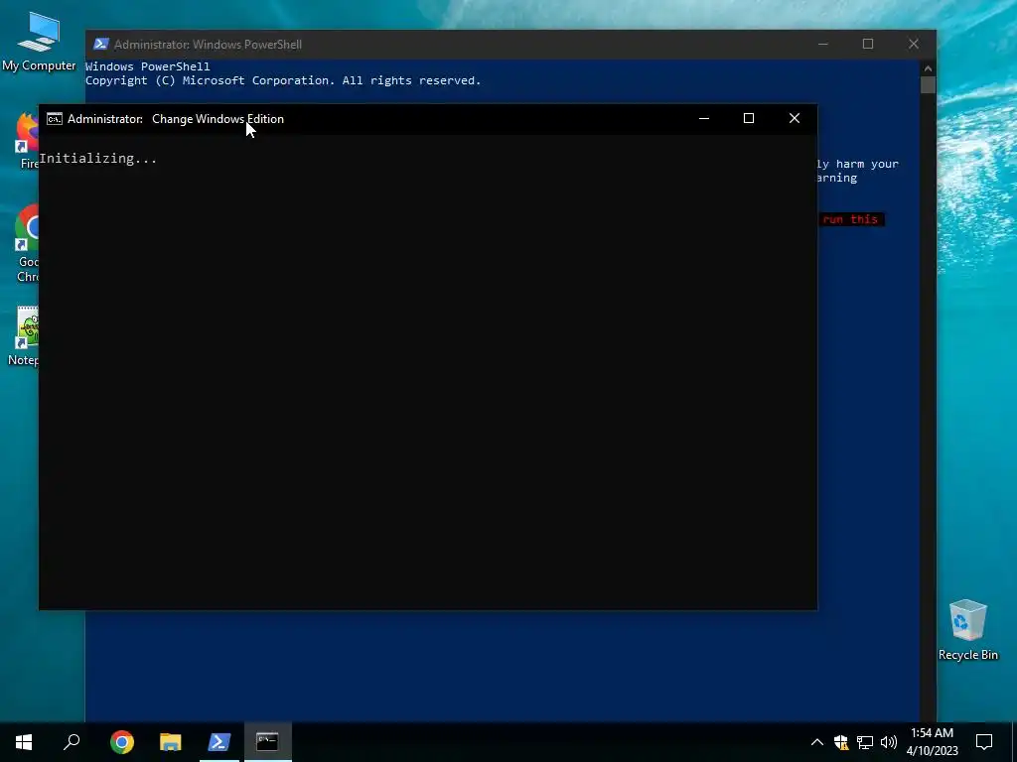This screenshot has height=762, width=1017.
Task: Open the Windows Start menu
Action: [x=24, y=742]
